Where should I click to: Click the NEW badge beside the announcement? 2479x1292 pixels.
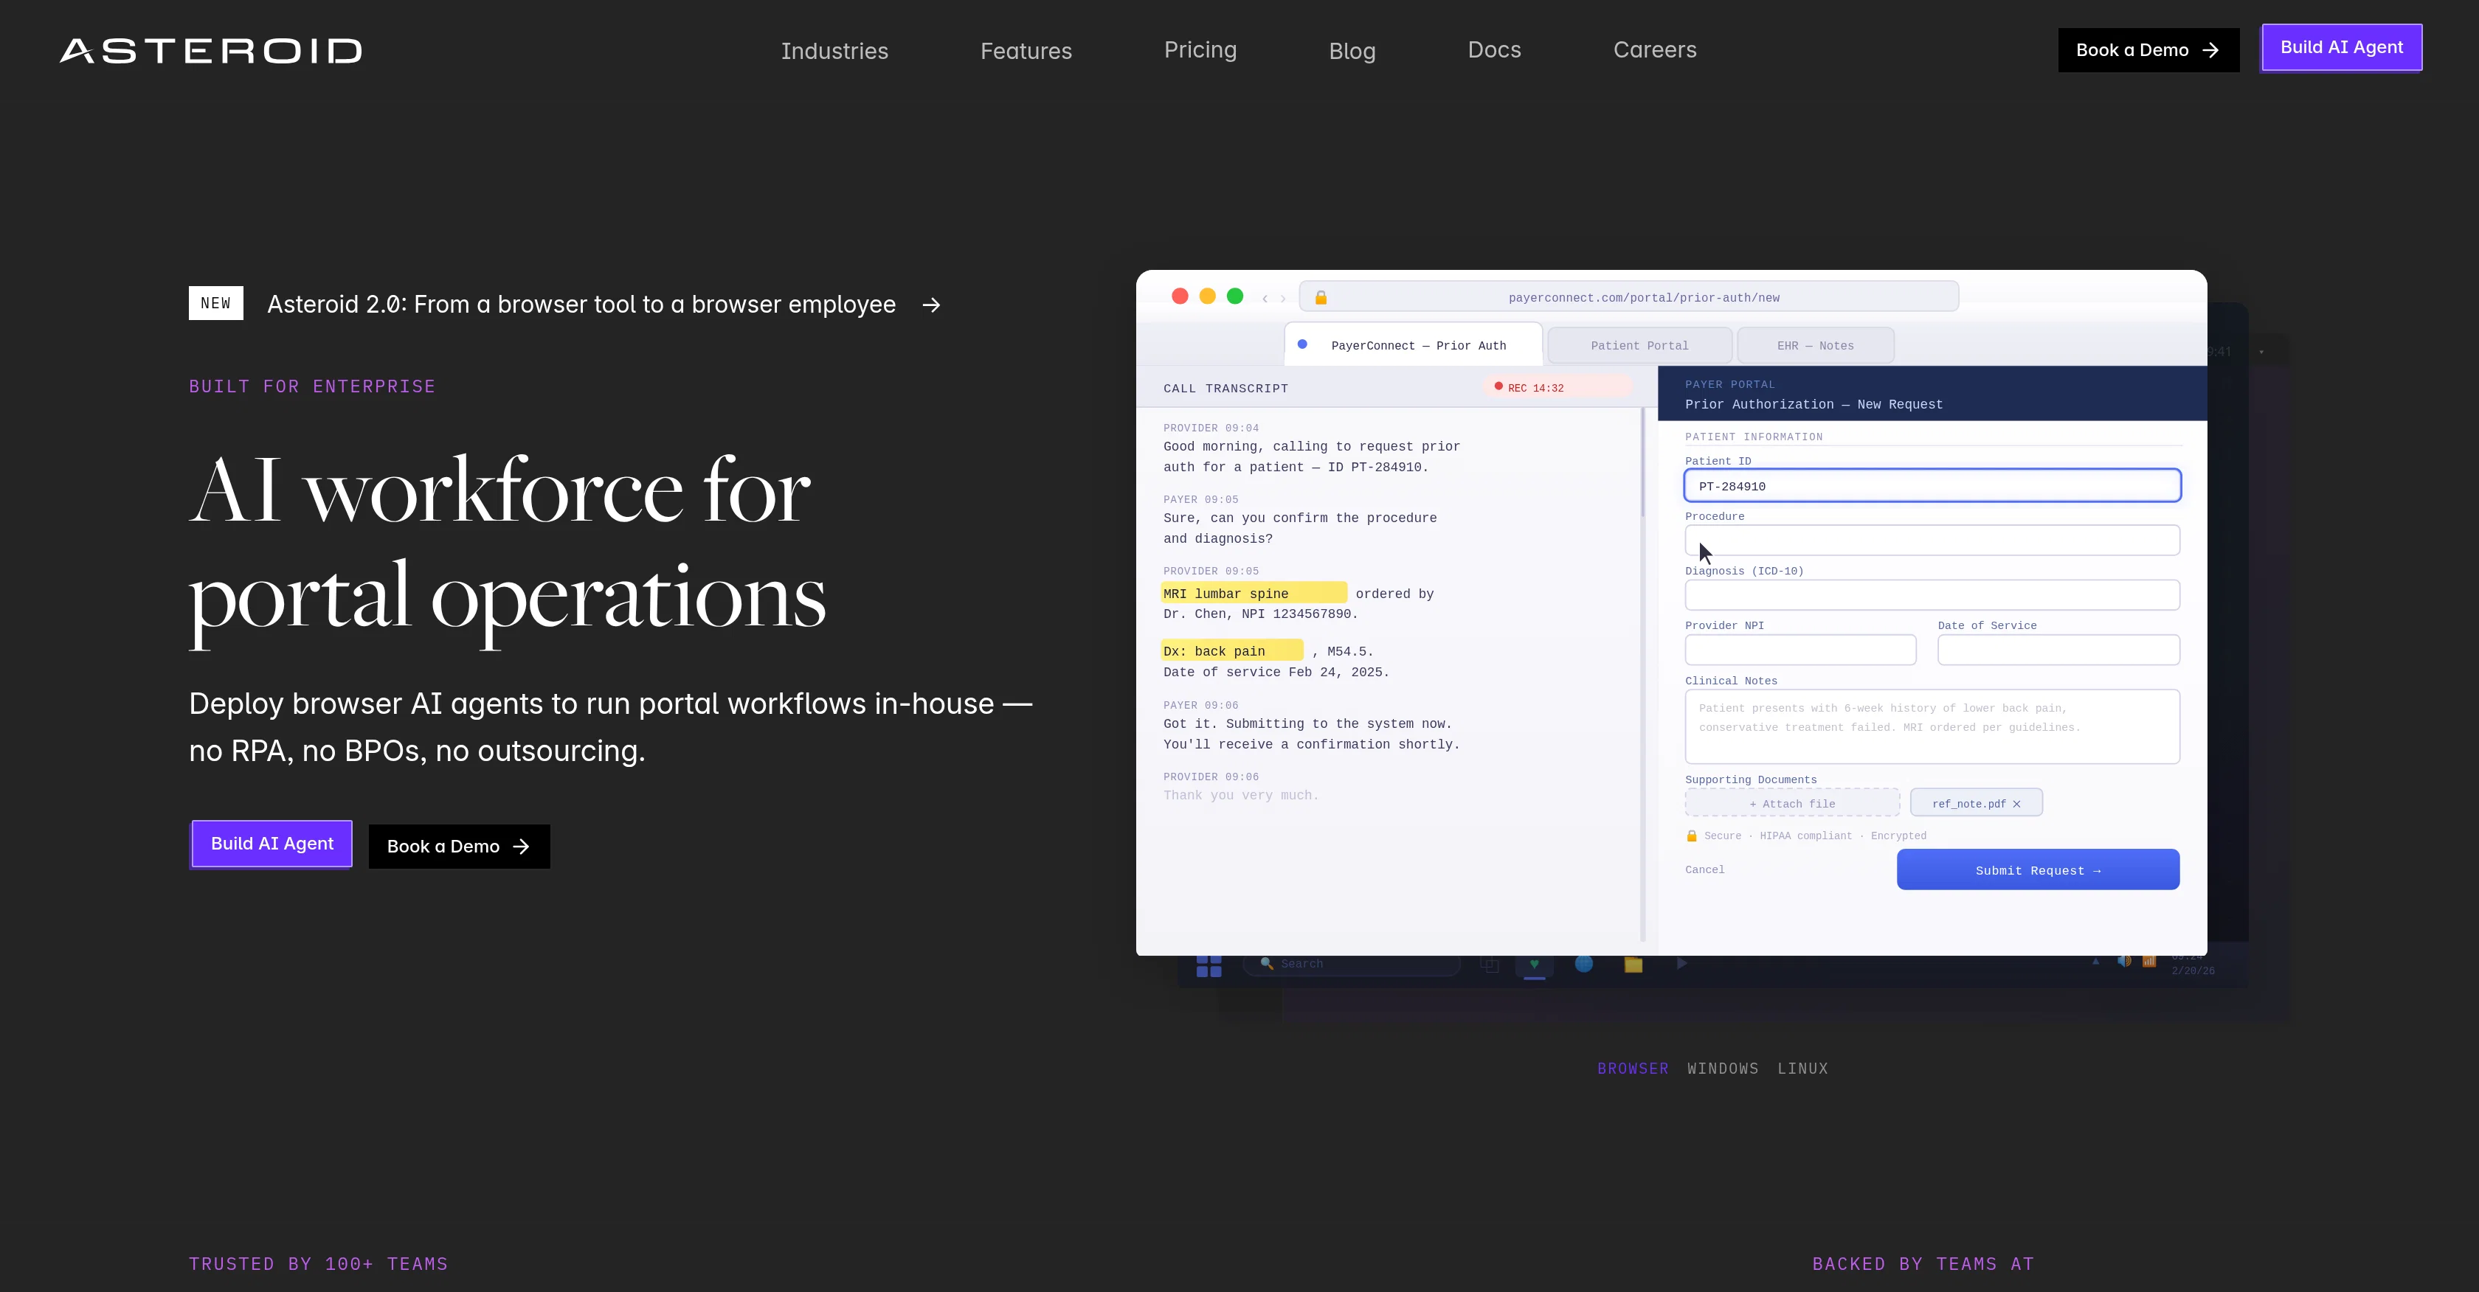pyautogui.click(x=215, y=303)
